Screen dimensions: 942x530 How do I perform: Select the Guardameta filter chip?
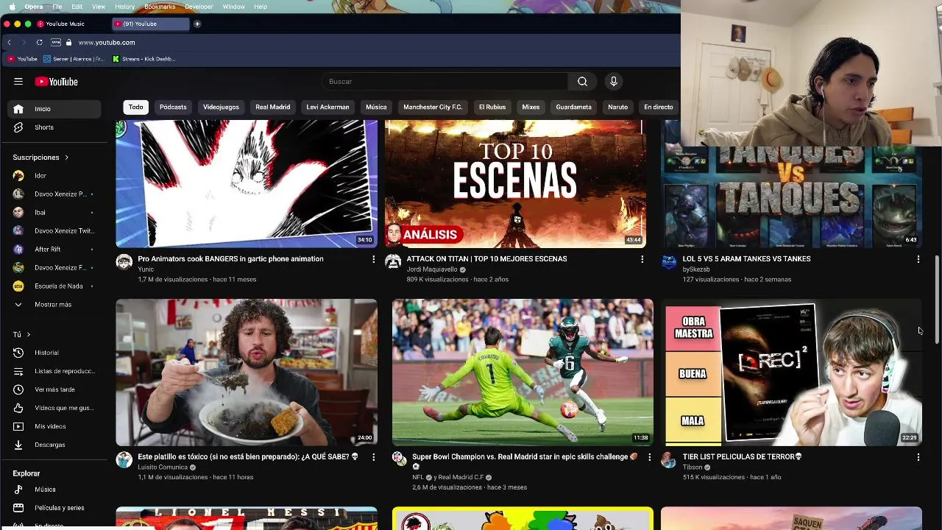[573, 107]
